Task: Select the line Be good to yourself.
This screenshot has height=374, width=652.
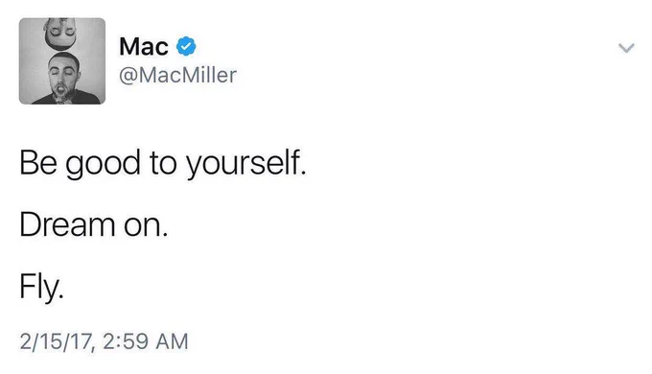Action: pos(163,164)
